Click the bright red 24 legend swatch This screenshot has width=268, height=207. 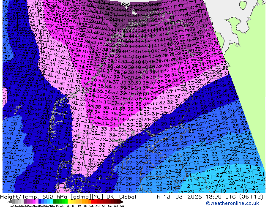92,202
